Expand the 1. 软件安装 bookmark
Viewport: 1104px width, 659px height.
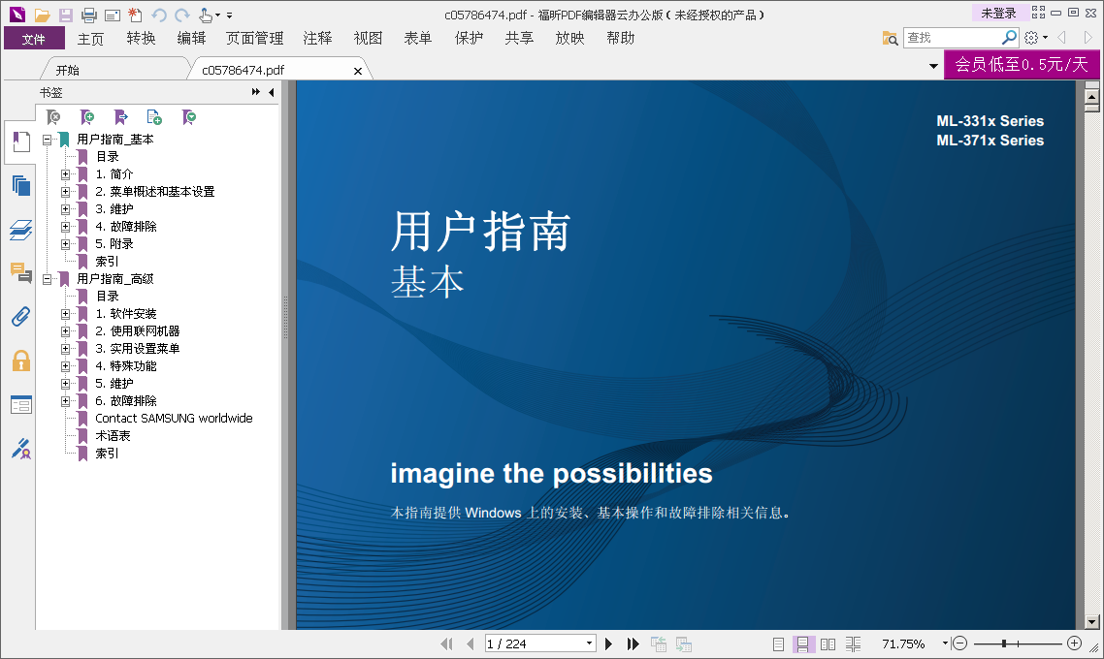(x=65, y=314)
